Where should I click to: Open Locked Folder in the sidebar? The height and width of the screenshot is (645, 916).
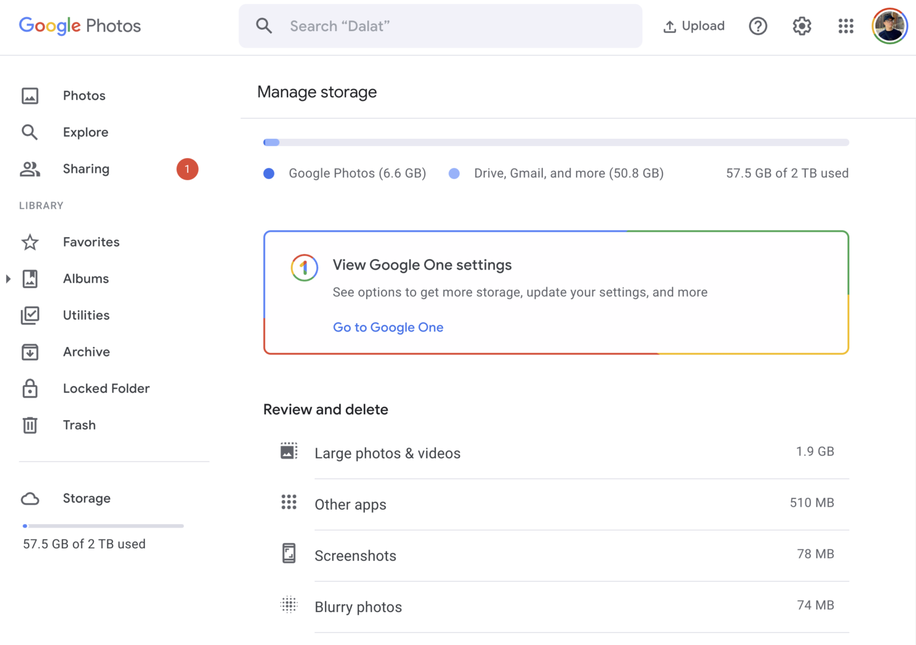pyautogui.click(x=106, y=389)
